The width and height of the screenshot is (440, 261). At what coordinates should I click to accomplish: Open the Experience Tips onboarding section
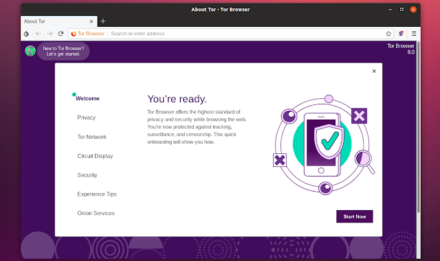(97, 194)
